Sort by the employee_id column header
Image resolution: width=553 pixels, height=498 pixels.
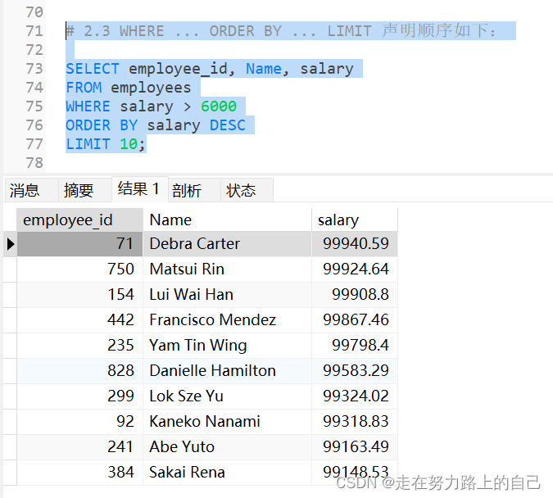pyautogui.click(x=79, y=220)
